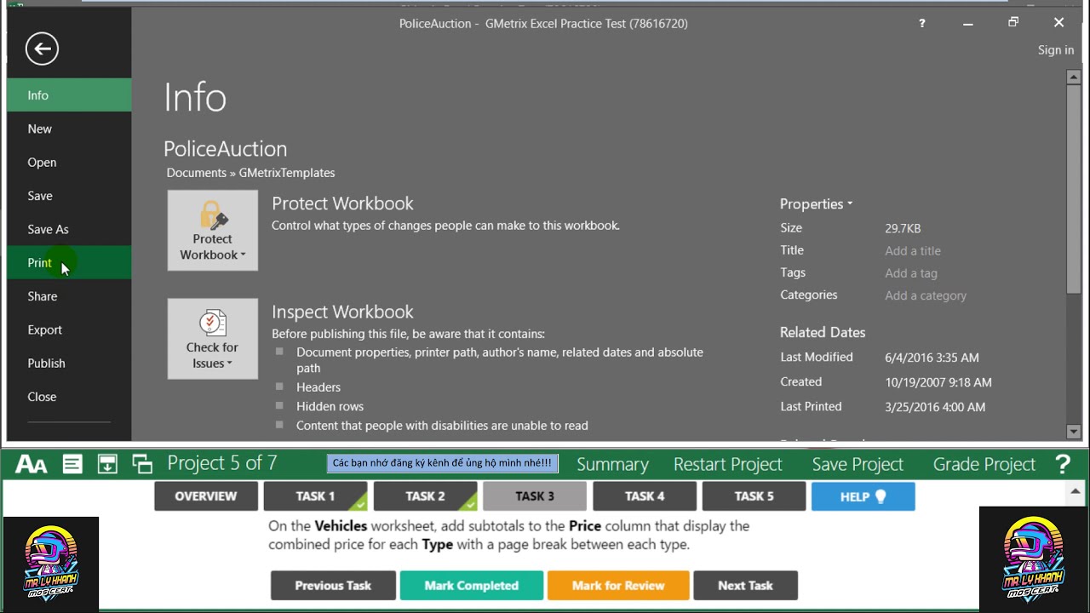1090x613 pixels.
Task: Click the Mark Completed button
Action: (x=472, y=586)
